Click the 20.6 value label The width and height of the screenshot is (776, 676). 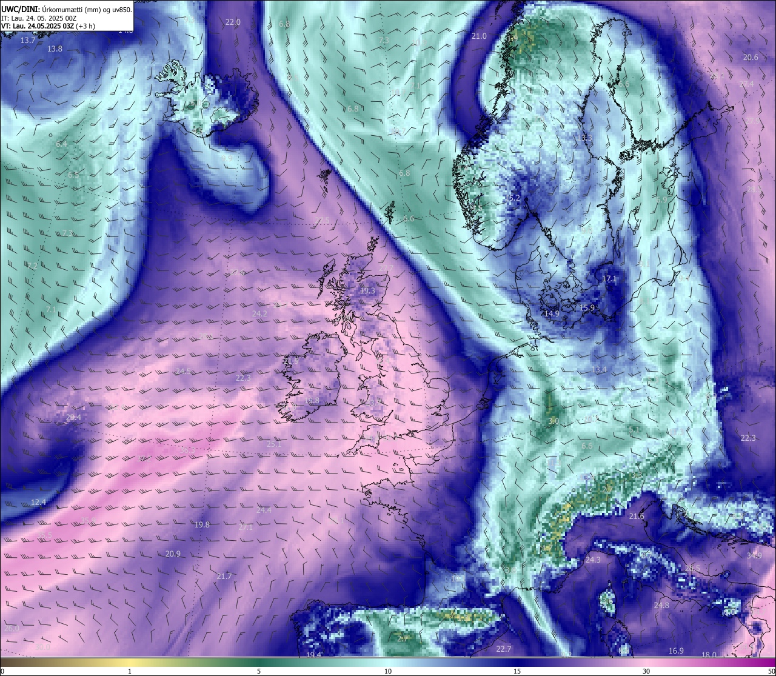[x=751, y=58]
